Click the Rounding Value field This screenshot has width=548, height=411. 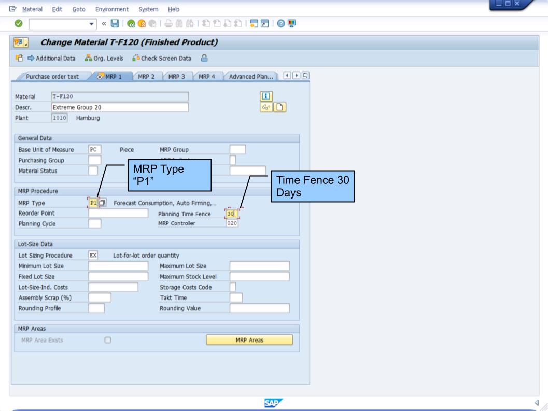point(260,308)
